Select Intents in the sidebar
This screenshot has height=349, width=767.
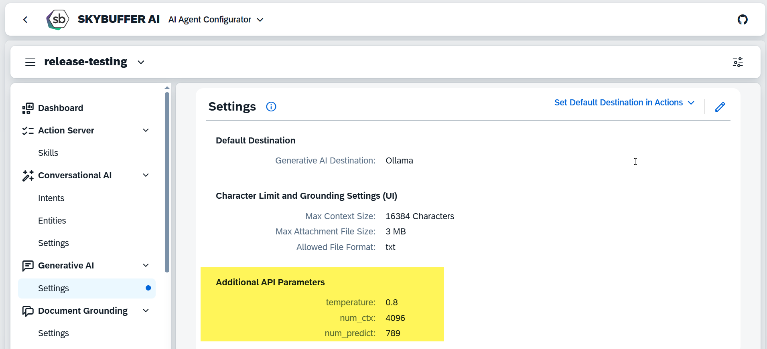click(x=51, y=198)
